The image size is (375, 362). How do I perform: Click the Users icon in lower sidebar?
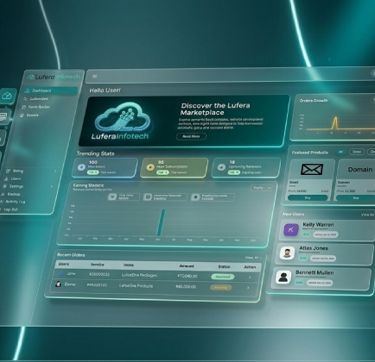tap(6, 178)
